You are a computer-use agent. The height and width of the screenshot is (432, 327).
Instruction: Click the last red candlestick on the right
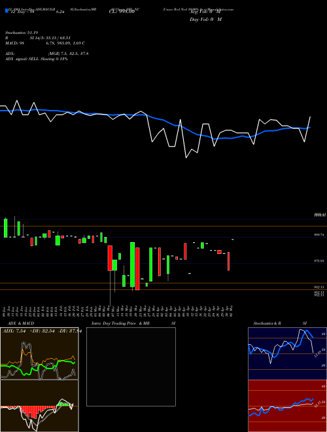pyautogui.click(x=228, y=261)
